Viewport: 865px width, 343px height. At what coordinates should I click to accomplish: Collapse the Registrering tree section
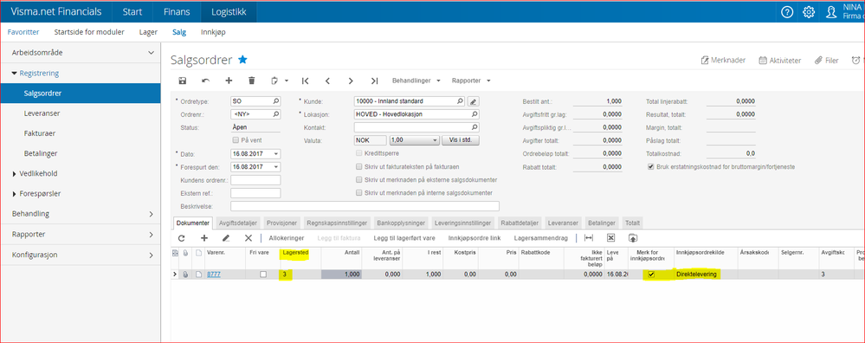[x=15, y=73]
